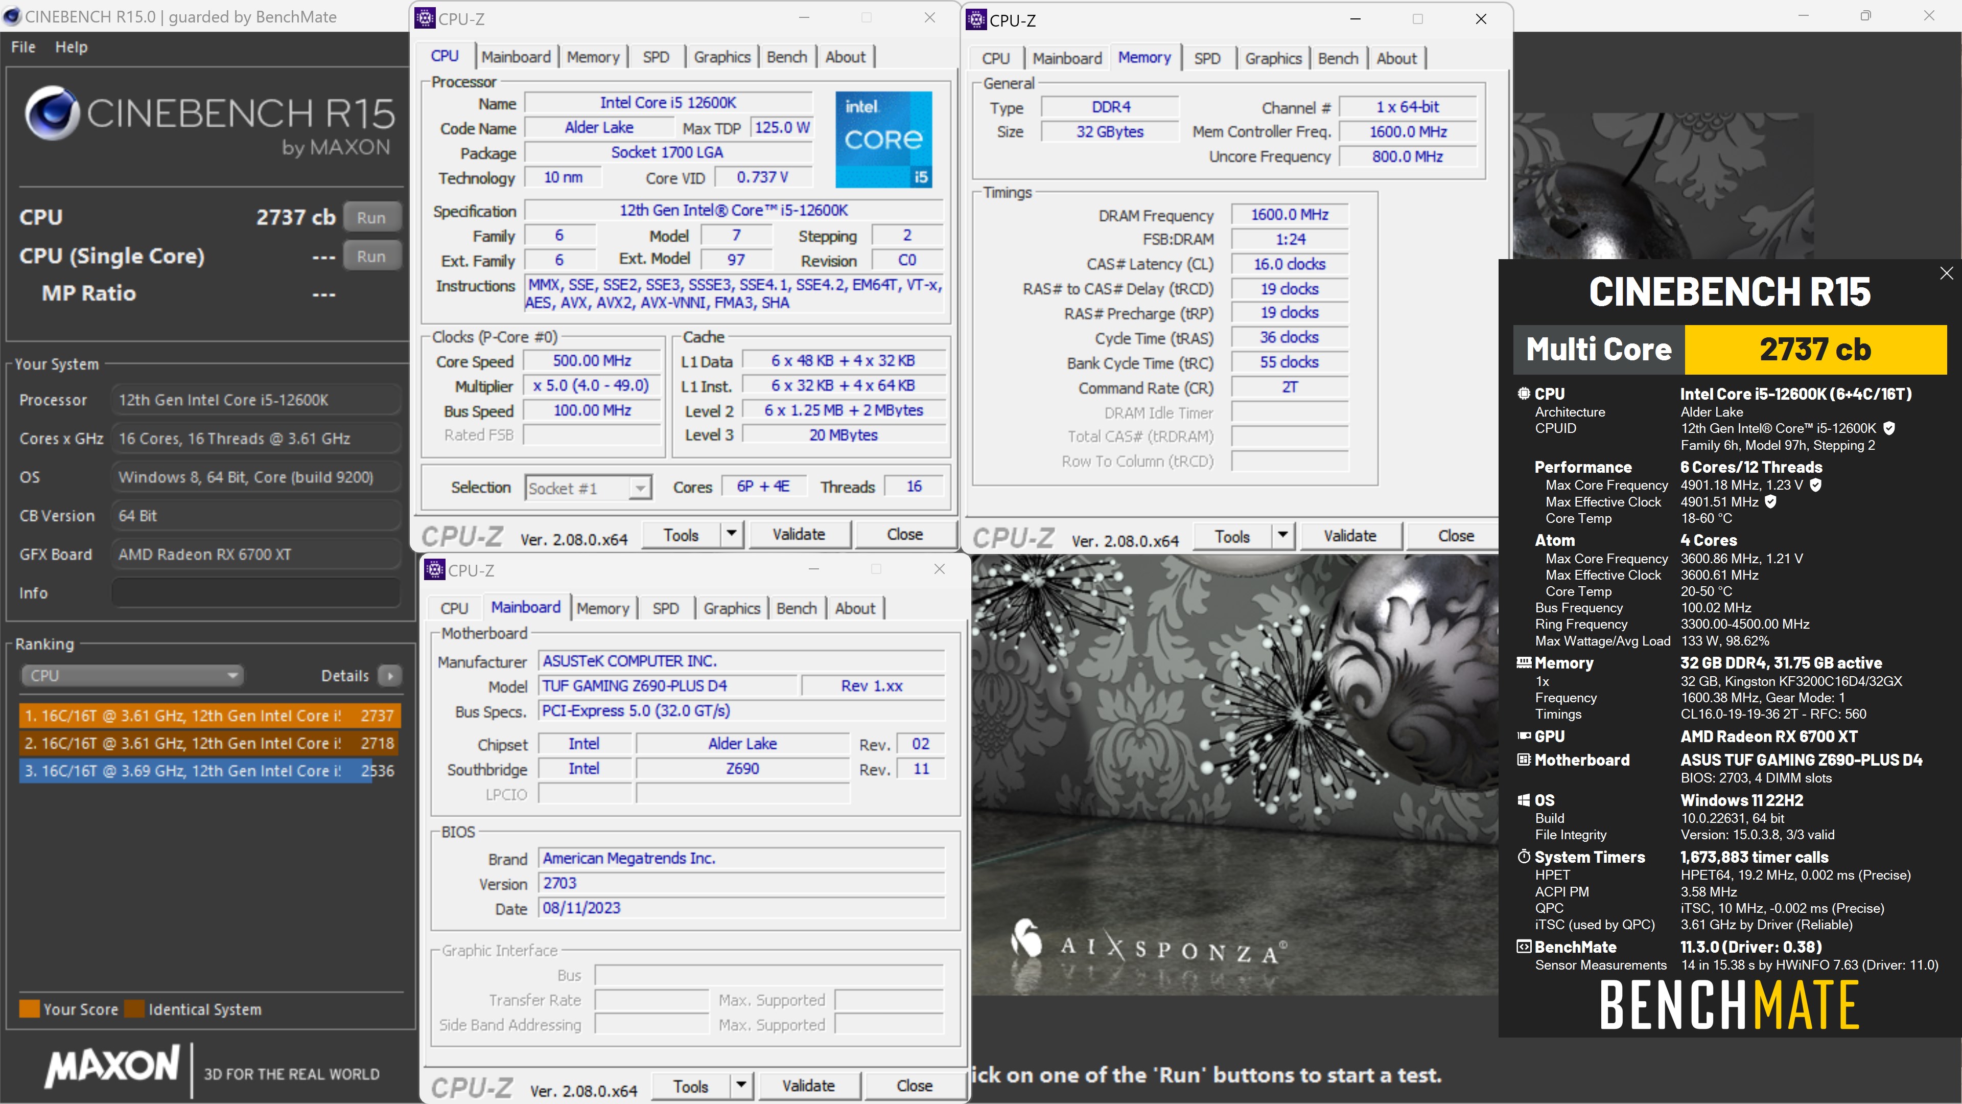Switch to Mainboard tab in CPU window

[516, 56]
